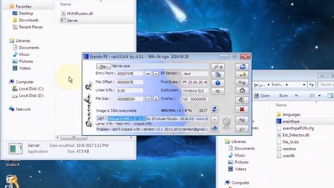Viewport: 334px width, 188px height.
Task: Click the .NET DNGuard HVM detection result line
Action: click(152, 119)
